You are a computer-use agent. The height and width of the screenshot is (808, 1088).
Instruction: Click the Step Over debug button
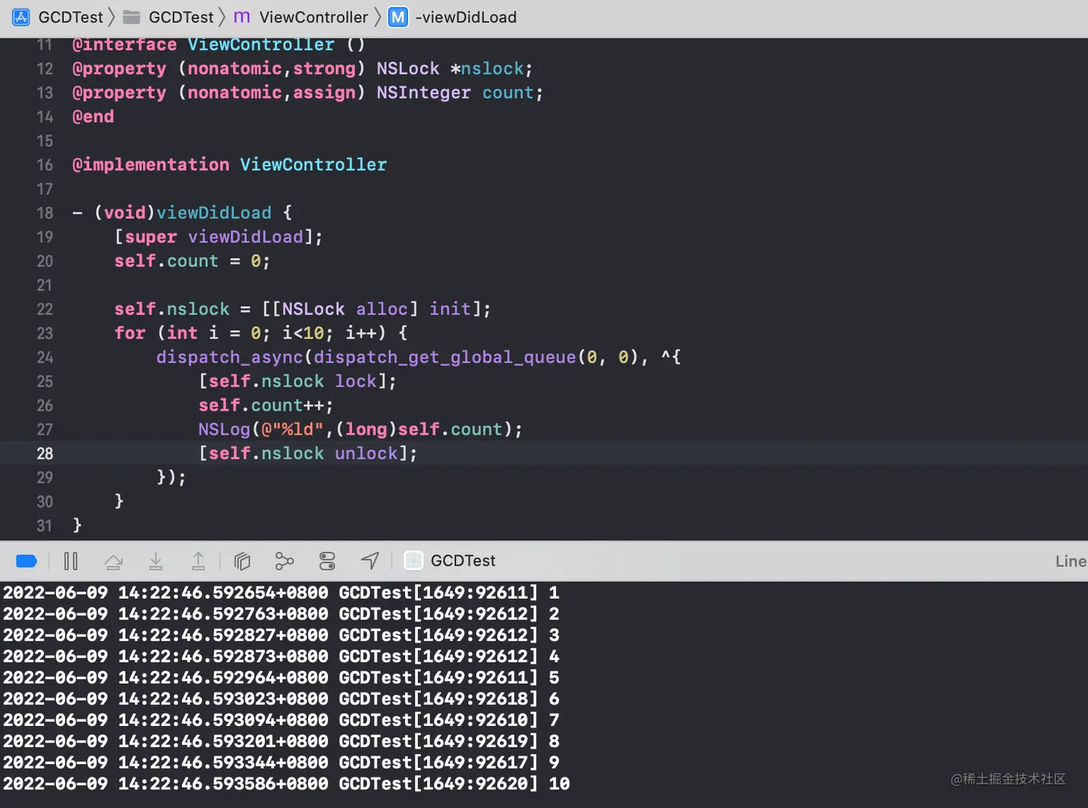[x=113, y=561]
